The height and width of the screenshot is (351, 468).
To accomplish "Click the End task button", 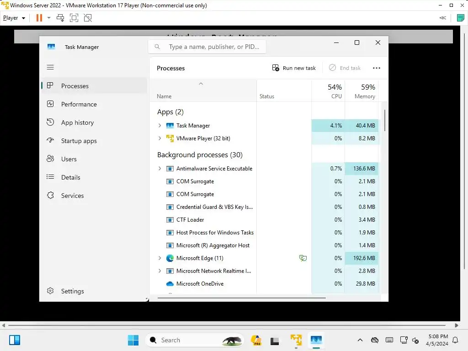I will (345, 68).
